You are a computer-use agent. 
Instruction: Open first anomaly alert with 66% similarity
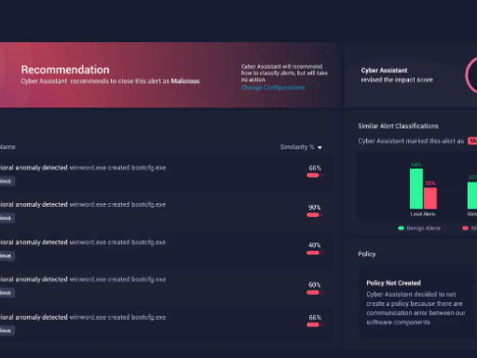click(165, 173)
